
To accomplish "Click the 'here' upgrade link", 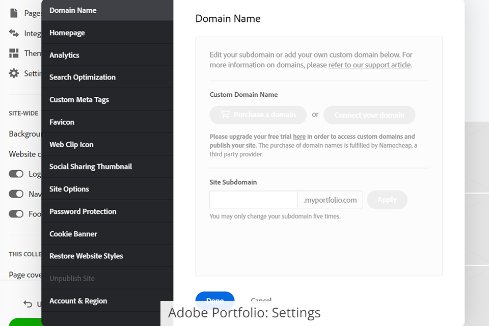I will click(299, 137).
